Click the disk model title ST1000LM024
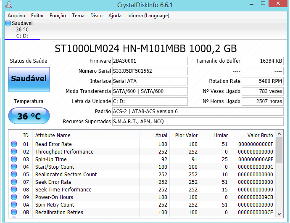Screen dimensions: 290x223 pyautogui.click(x=146, y=49)
